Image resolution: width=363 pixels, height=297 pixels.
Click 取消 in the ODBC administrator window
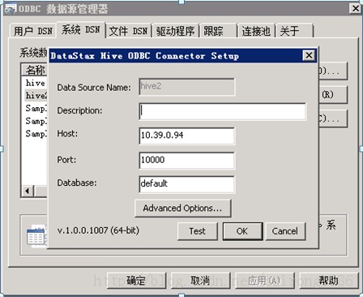click(x=200, y=281)
